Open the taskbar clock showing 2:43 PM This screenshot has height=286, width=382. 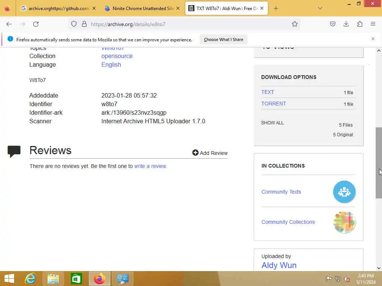point(366,279)
